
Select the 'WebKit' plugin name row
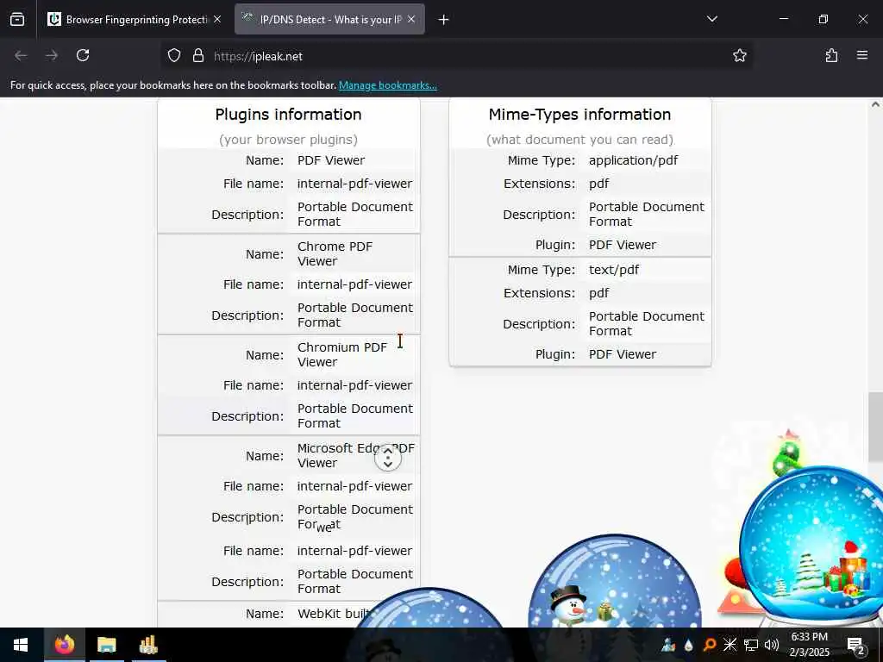(x=288, y=614)
